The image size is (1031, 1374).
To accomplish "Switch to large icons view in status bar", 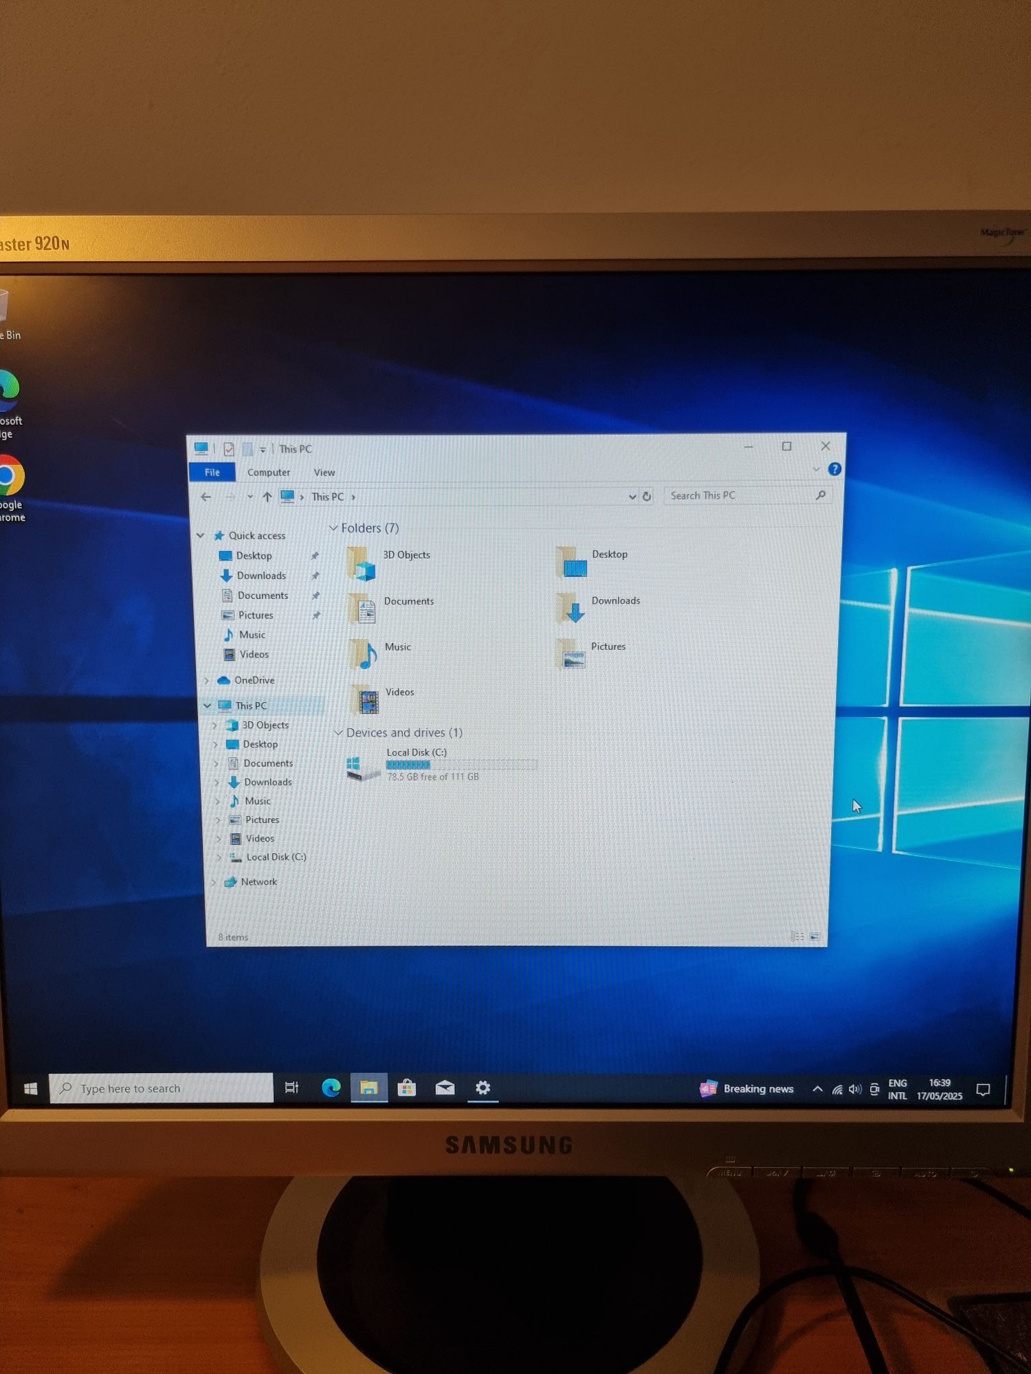I will (814, 936).
